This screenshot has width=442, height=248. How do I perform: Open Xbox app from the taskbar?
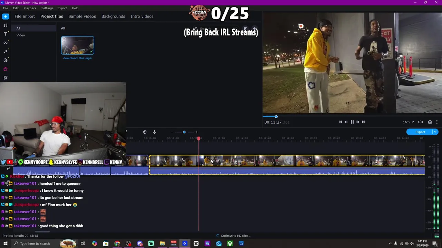click(230, 244)
